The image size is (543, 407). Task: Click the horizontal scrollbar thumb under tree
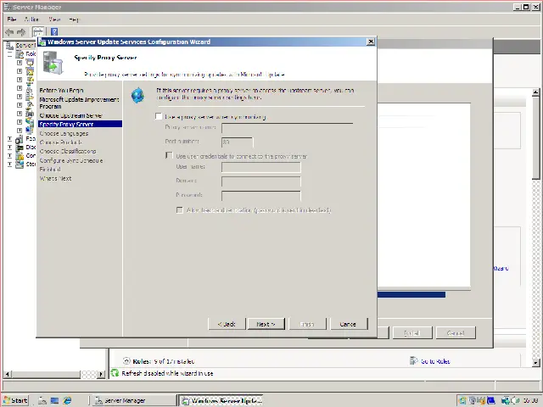click(x=45, y=374)
